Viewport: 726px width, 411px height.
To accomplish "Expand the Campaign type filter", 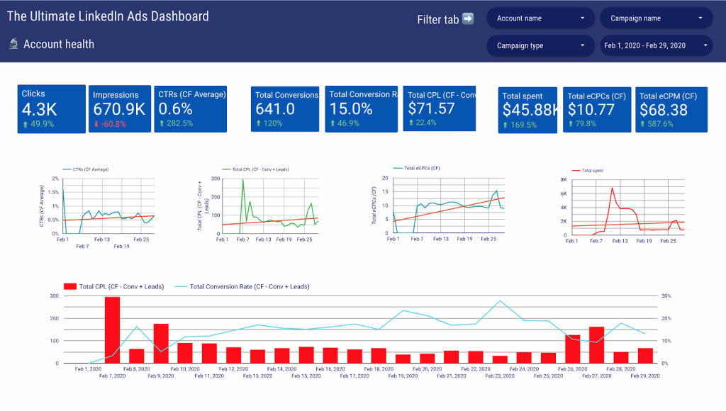I will pos(540,45).
